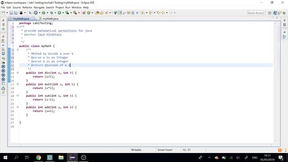Viewport: 288px width, 162px height.
Task: Switch to the Debug perspective icon
Action: 284,13
